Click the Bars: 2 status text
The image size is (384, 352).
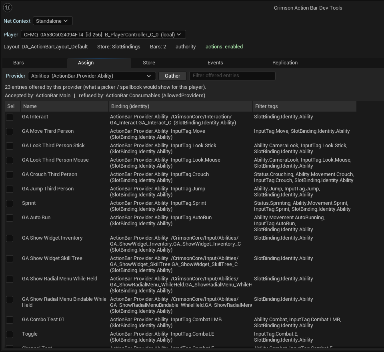(158, 47)
